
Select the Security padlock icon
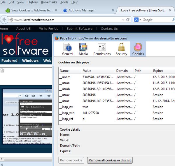point(121,49)
